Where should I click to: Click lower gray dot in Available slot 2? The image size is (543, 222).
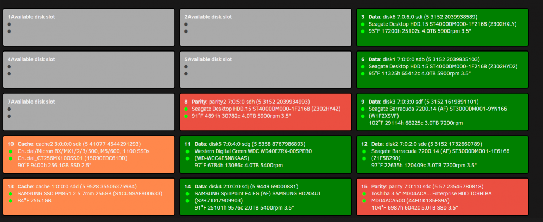click(186, 31)
